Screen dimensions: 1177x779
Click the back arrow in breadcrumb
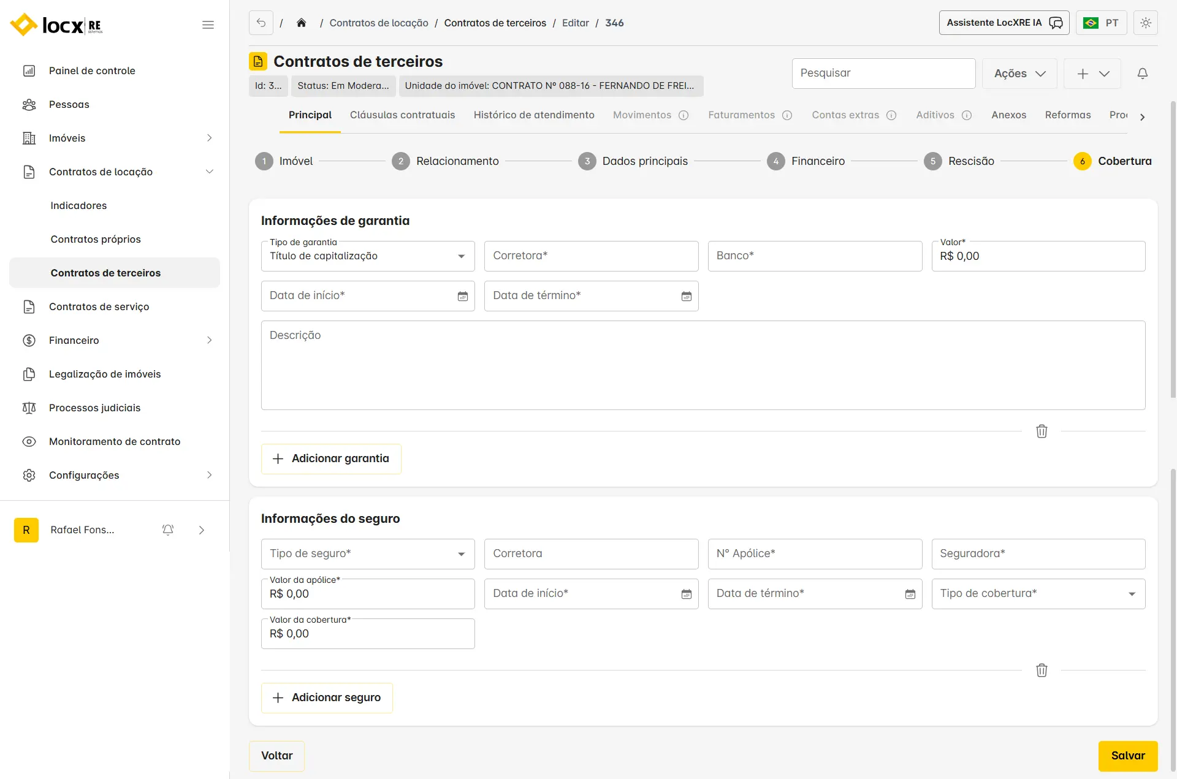click(x=261, y=23)
